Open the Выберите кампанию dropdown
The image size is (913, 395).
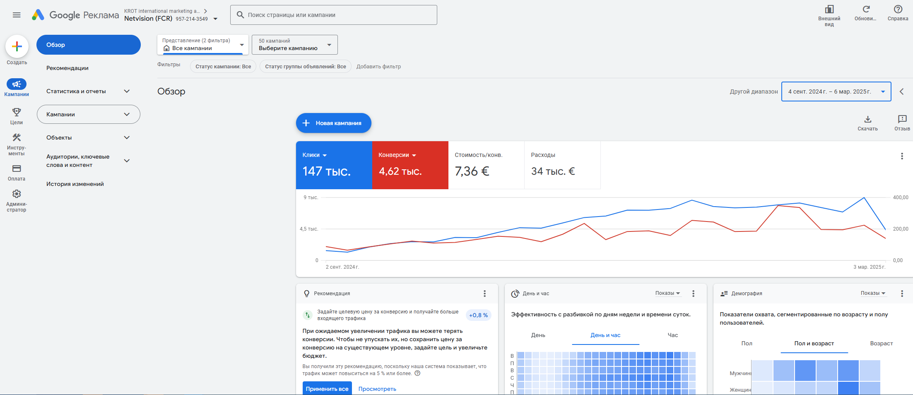(x=294, y=45)
